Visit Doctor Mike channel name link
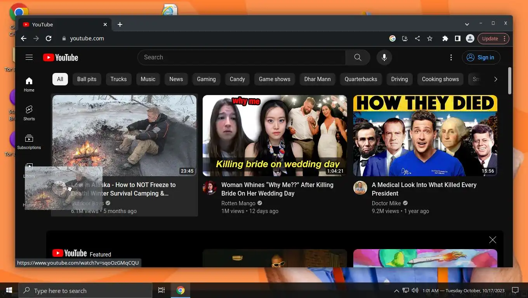This screenshot has height=298, width=528. click(386, 203)
